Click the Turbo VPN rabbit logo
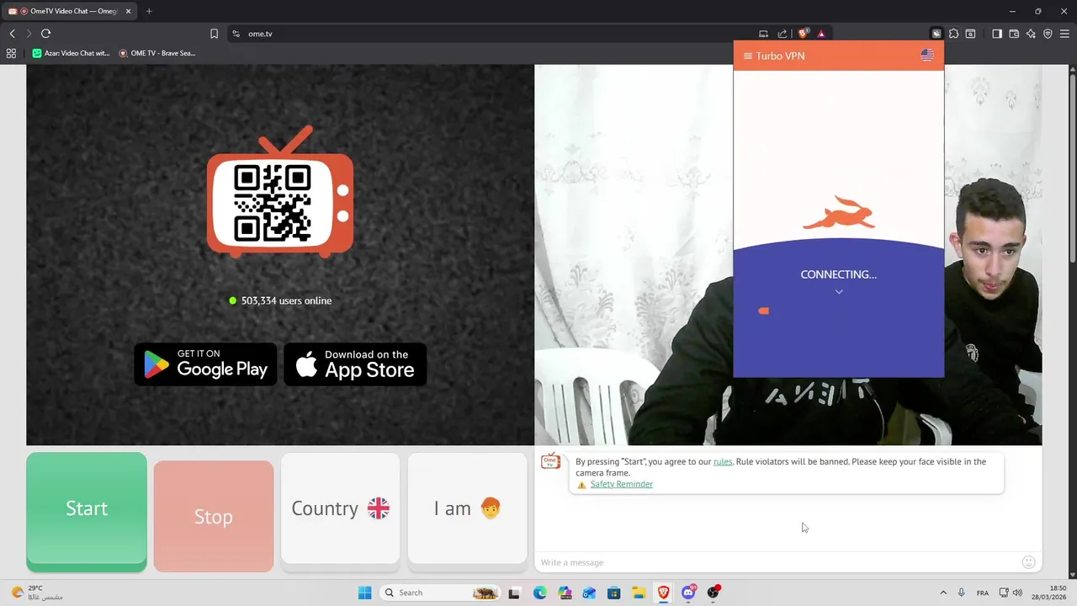Image resolution: width=1077 pixels, height=606 pixels. tap(839, 213)
